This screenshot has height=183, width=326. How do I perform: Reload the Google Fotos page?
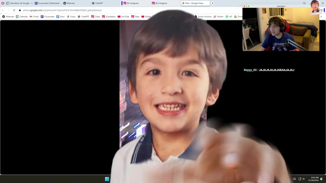pos(14,10)
